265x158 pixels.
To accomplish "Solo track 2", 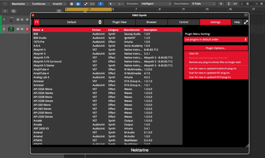I will click(x=22, y=29).
